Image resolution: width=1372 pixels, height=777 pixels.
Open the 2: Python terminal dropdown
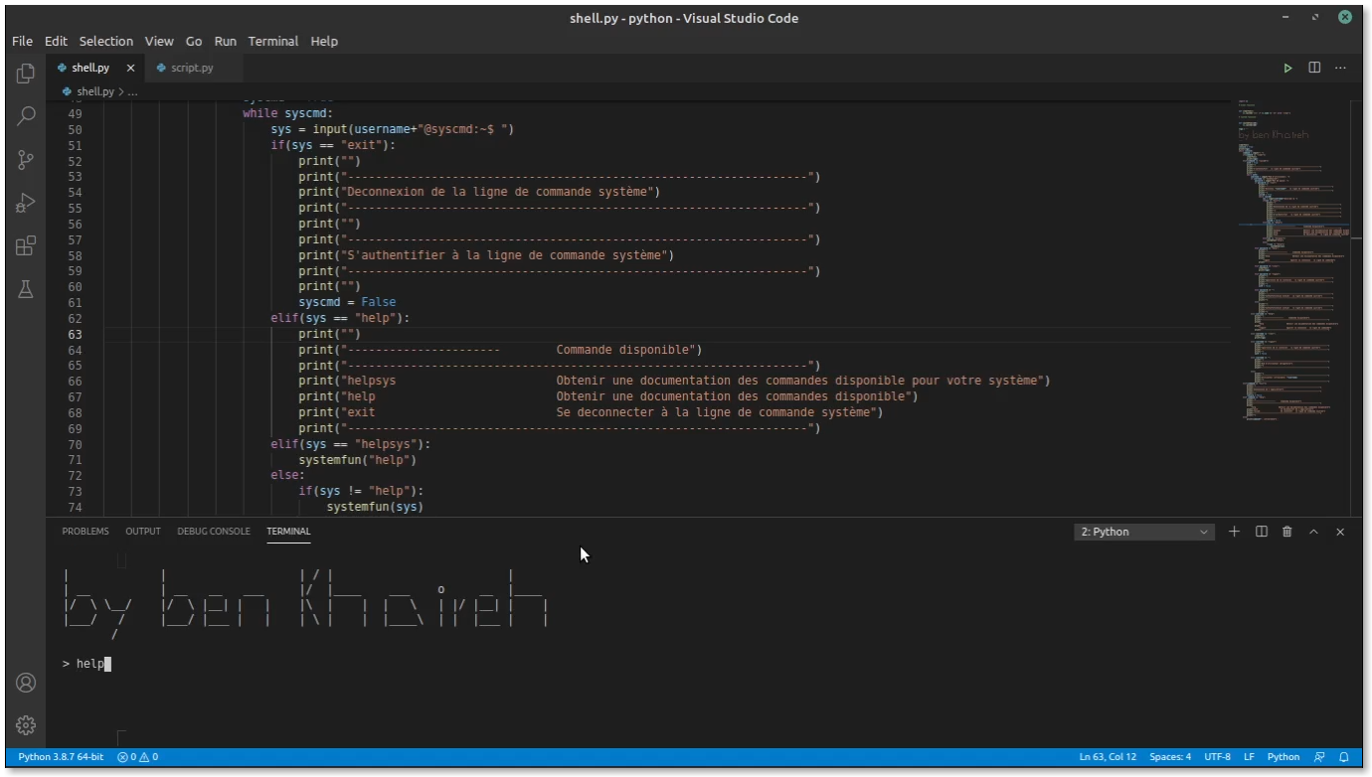click(x=1143, y=532)
